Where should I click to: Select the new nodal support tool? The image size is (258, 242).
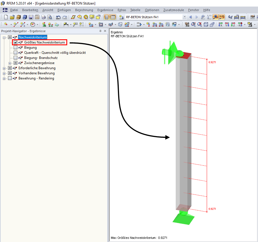click(44, 24)
